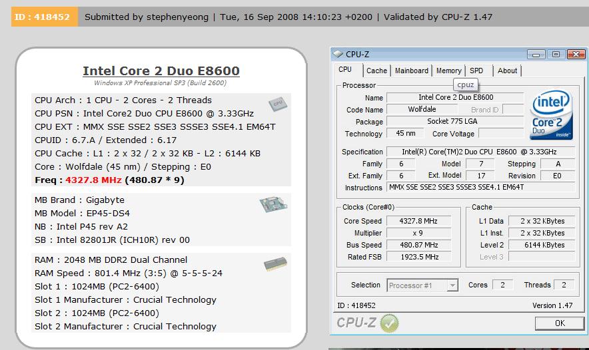Screen dimensions: 589x350
Task: Click the Package field Socket 775 LGA
Action: [455, 122]
